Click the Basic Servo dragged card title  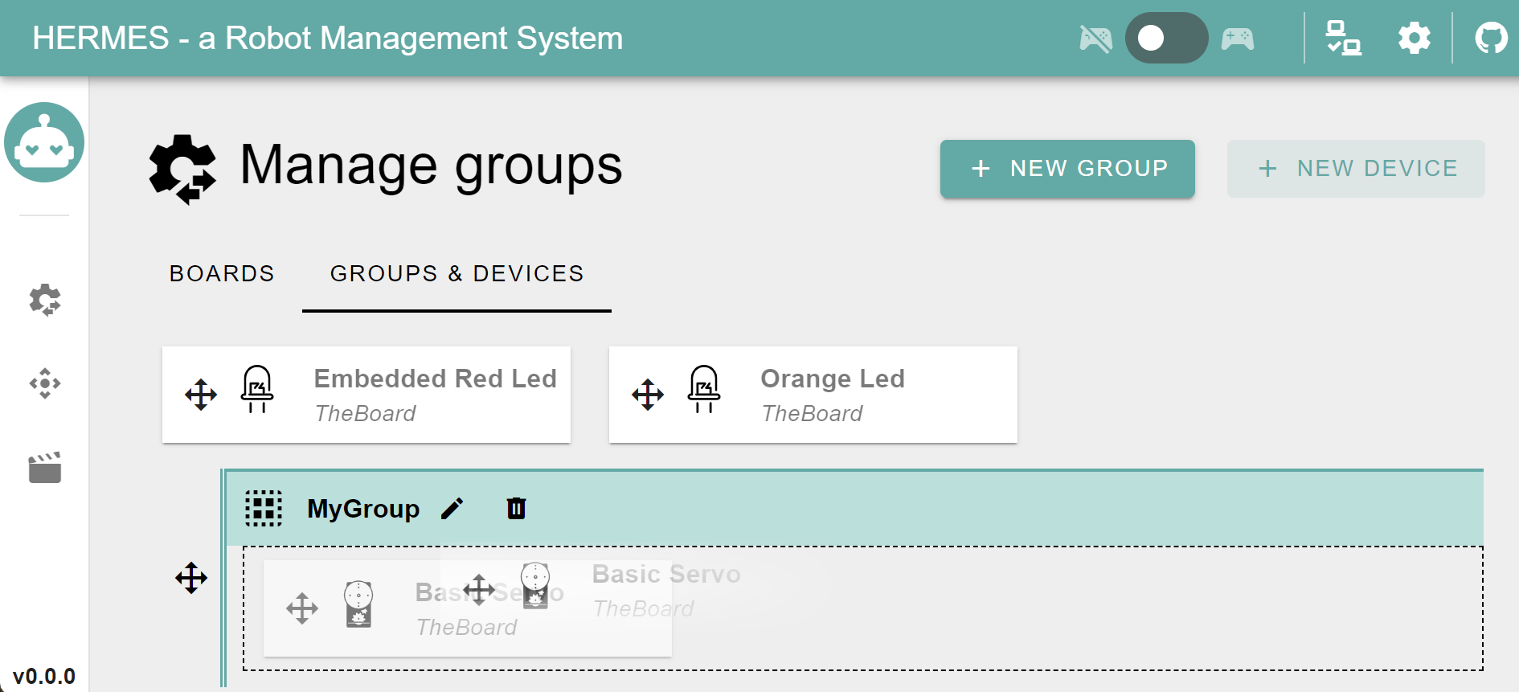tap(666, 574)
